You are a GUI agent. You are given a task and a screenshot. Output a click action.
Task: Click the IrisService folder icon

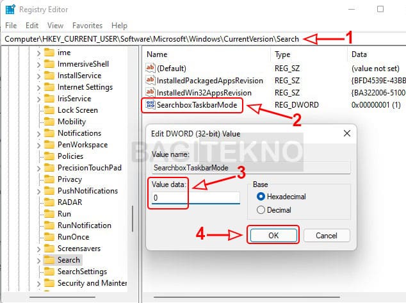coord(49,99)
